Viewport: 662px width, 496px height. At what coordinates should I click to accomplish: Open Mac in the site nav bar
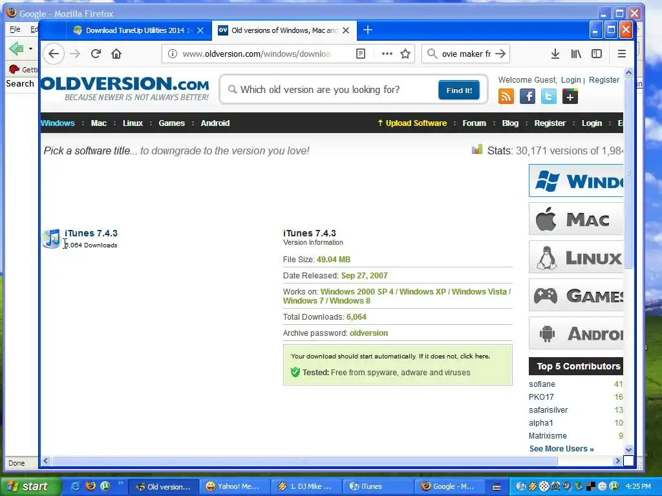99,123
